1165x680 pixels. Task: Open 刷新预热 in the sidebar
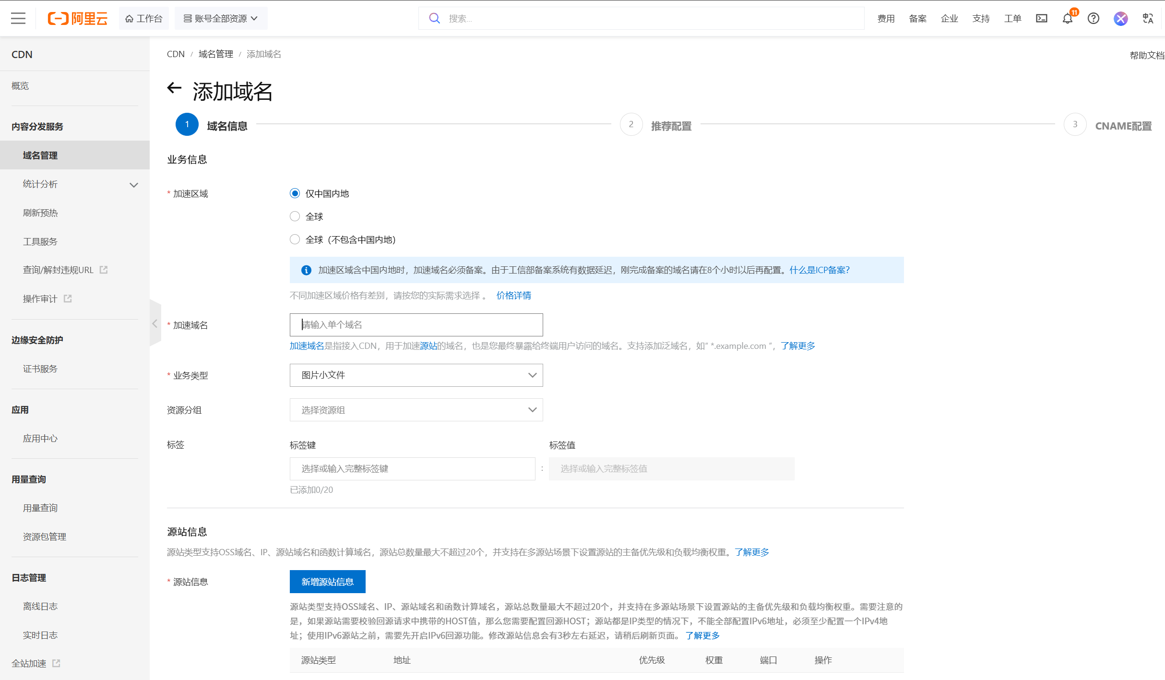(x=40, y=213)
